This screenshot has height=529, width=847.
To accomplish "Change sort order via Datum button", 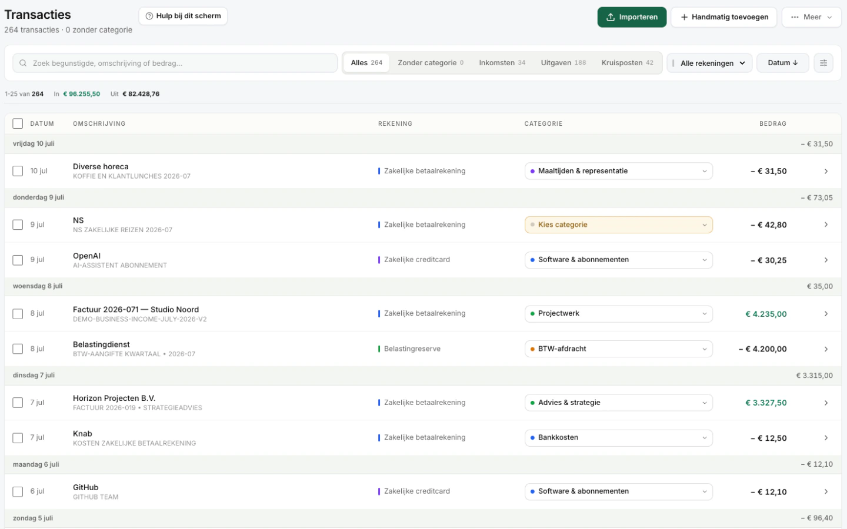I will click(x=782, y=63).
